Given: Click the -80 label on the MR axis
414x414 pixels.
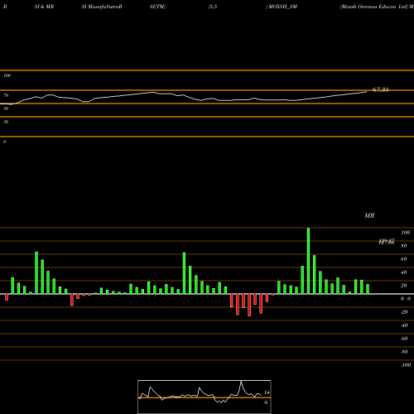Looking at the screenshot, I should click(x=404, y=352).
